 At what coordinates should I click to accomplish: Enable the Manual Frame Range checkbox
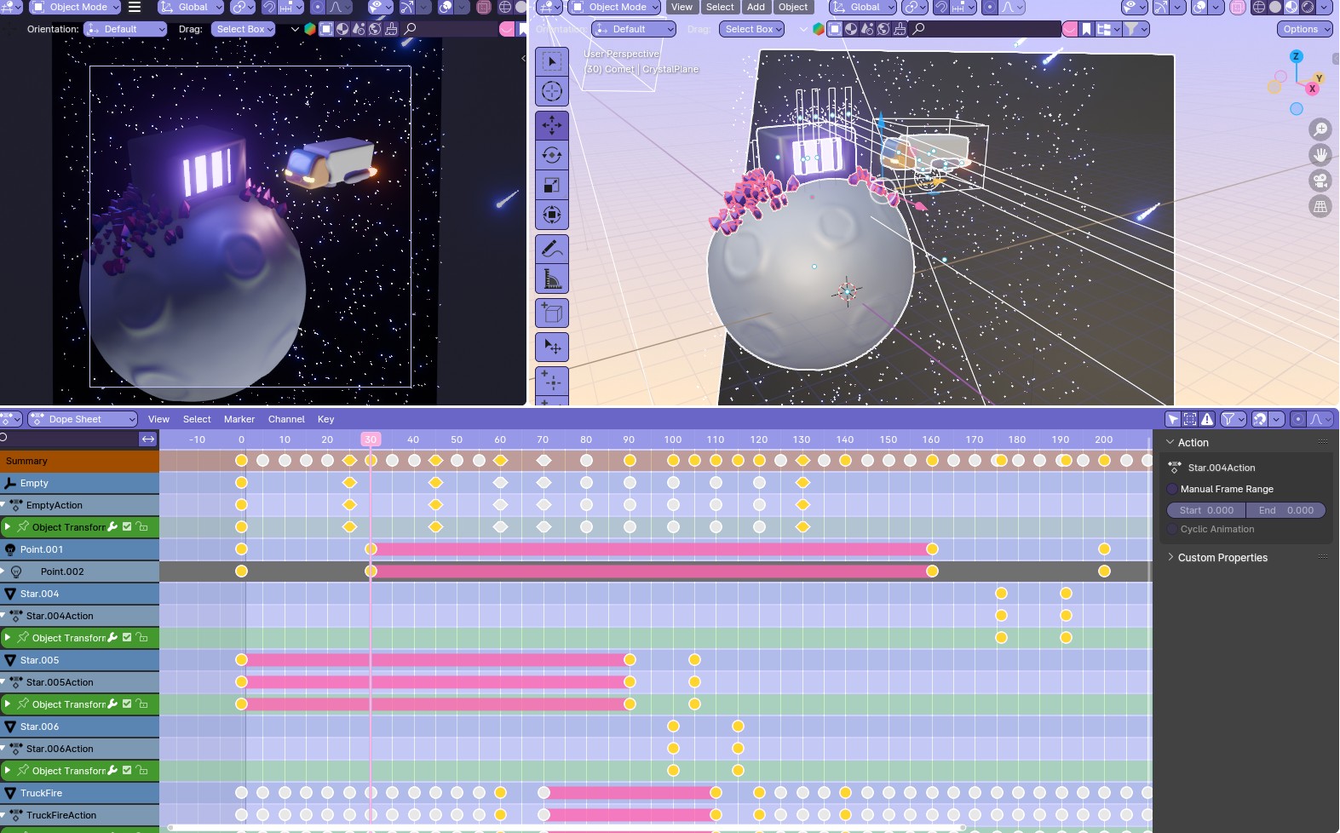pyautogui.click(x=1172, y=489)
